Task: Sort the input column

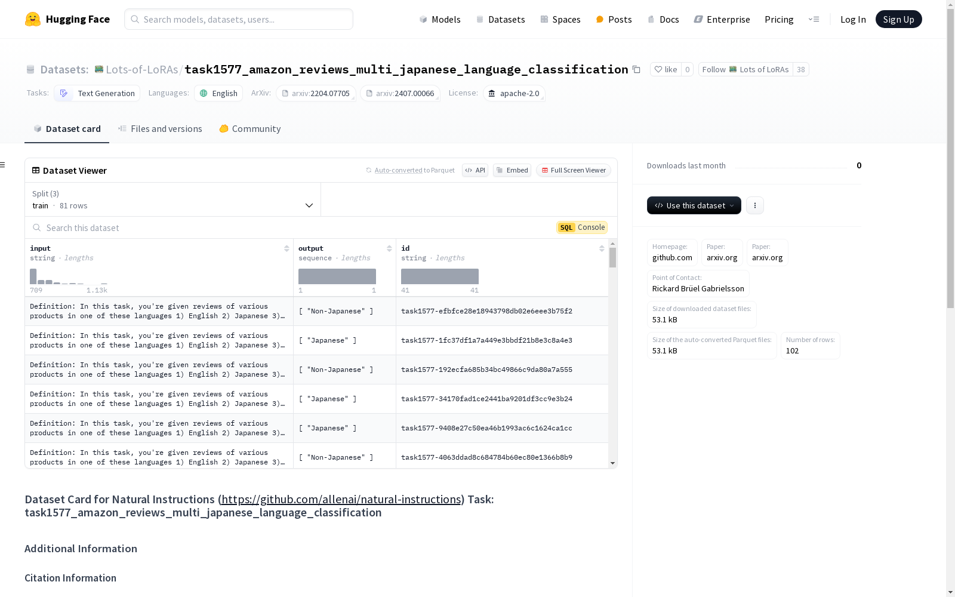Action: tap(286, 248)
